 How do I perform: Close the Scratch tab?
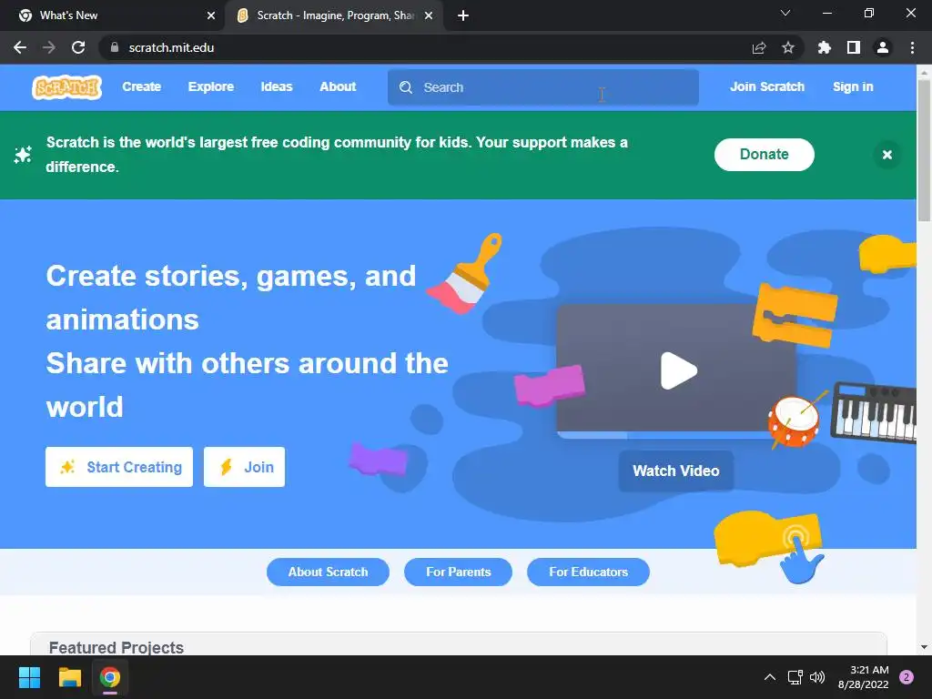point(429,15)
